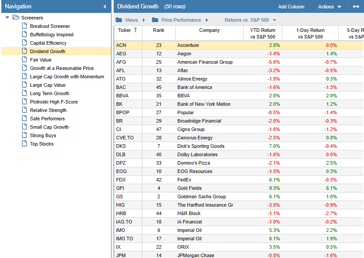Image resolution: width=364 pixels, height=258 pixels.
Task: Collapse the Screeners tree node
Action: click(7, 18)
